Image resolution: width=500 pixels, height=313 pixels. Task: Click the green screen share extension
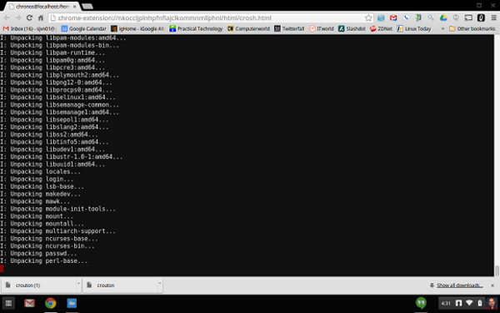coord(418,18)
